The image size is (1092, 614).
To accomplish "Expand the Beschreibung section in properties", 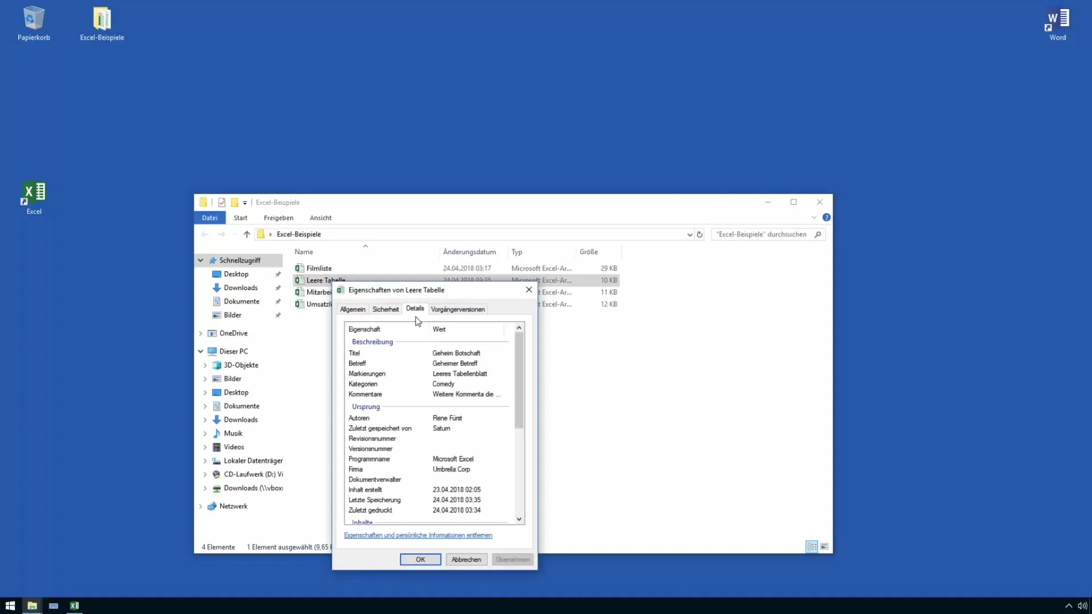I will click(x=372, y=341).
